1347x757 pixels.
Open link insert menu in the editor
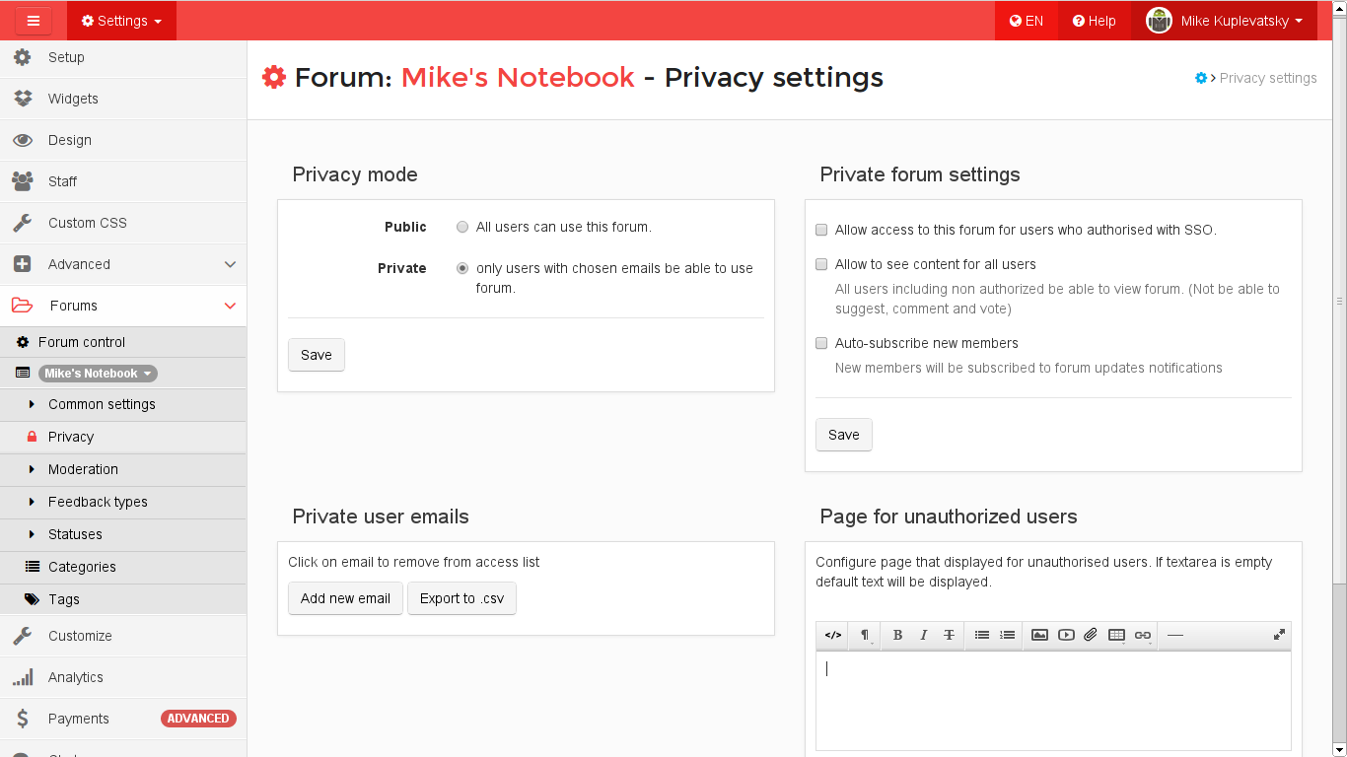(x=1143, y=635)
